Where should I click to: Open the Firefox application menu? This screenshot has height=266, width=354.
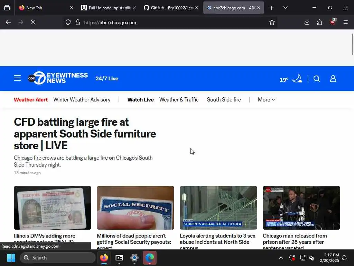345,22
